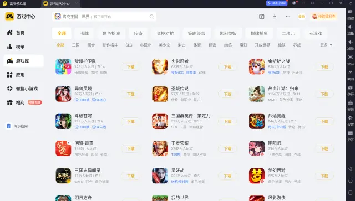355x201 pixels.
Task: Click the search input field
Action: click(104, 17)
